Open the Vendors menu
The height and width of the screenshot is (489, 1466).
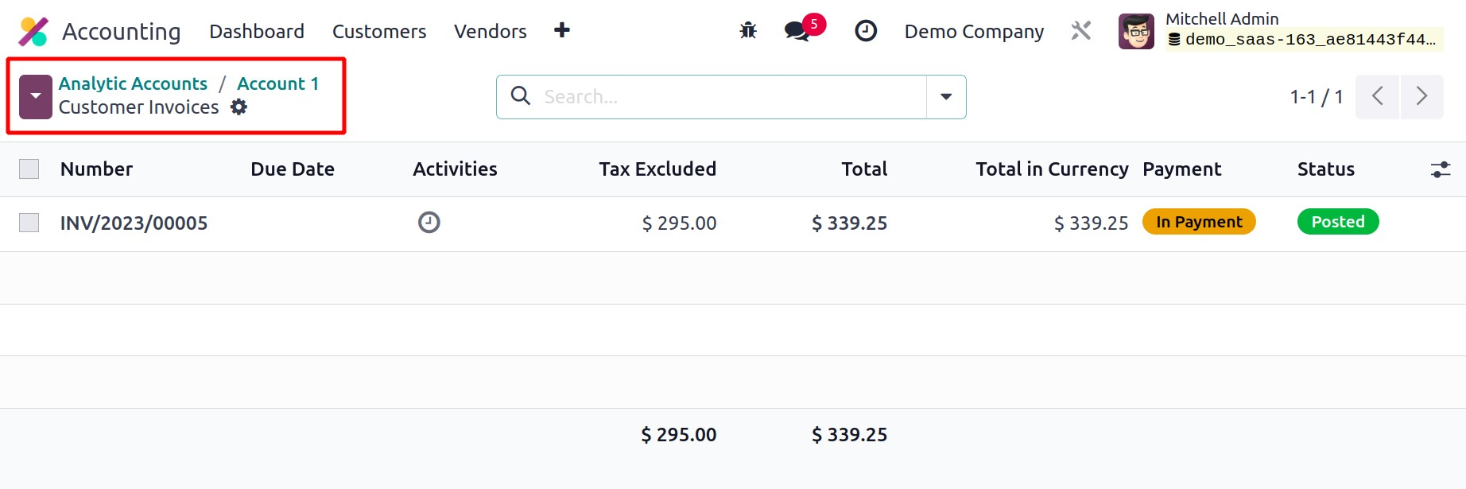click(491, 32)
